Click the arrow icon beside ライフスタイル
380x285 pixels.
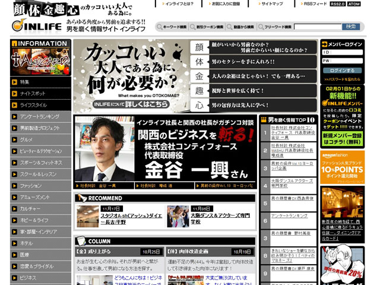pos(14,105)
